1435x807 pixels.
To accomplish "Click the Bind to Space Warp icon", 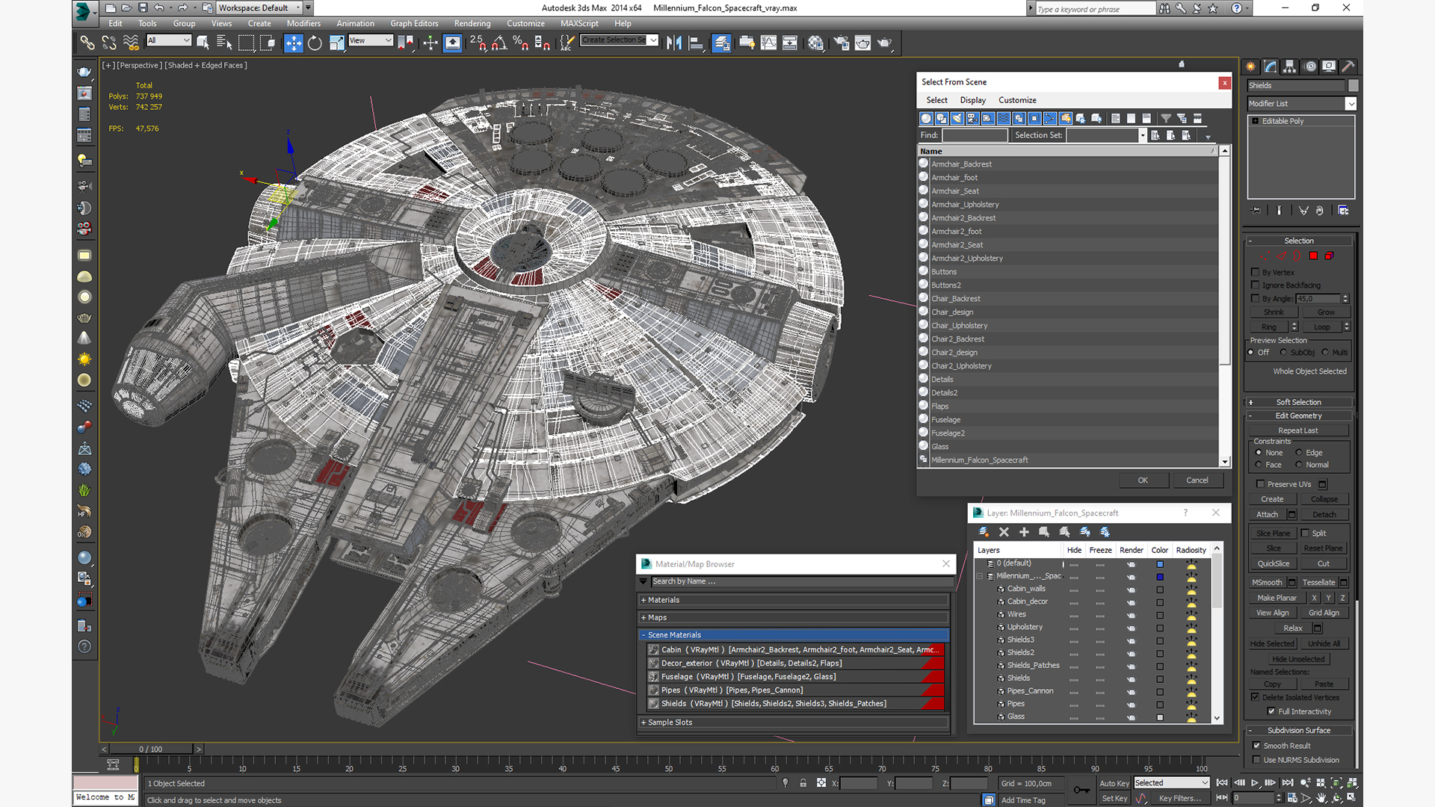I will tap(131, 43).
